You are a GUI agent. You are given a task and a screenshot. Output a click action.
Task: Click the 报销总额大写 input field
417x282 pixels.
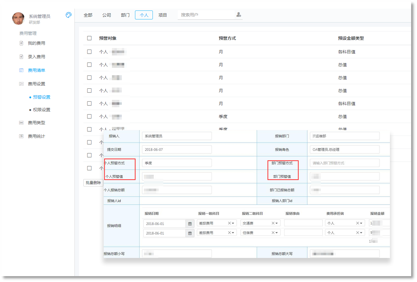pyautogui.click(x=345, y=254)
